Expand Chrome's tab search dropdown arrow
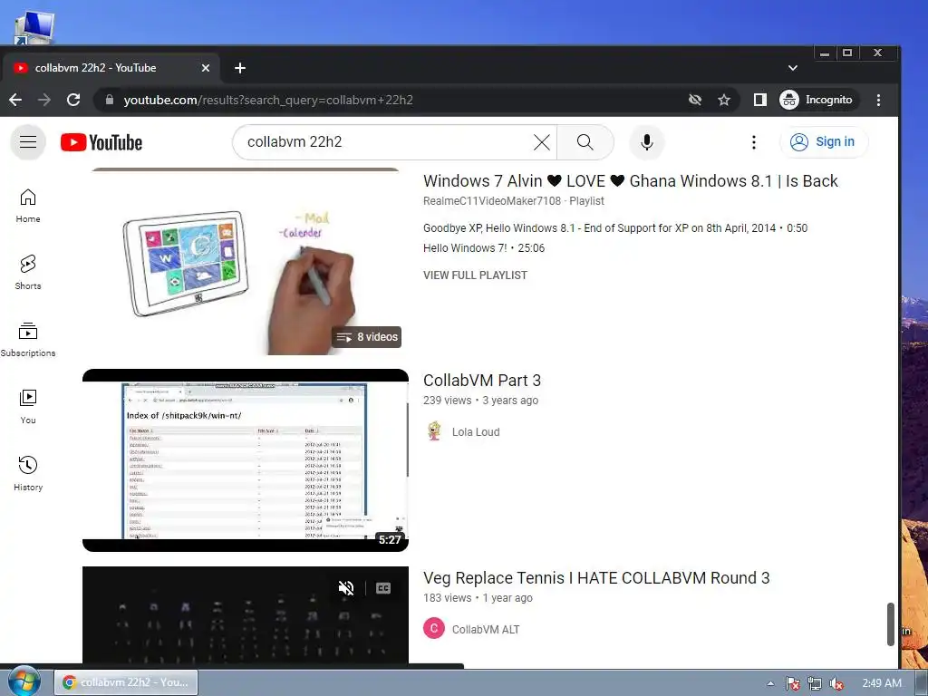 pos(792,68)
